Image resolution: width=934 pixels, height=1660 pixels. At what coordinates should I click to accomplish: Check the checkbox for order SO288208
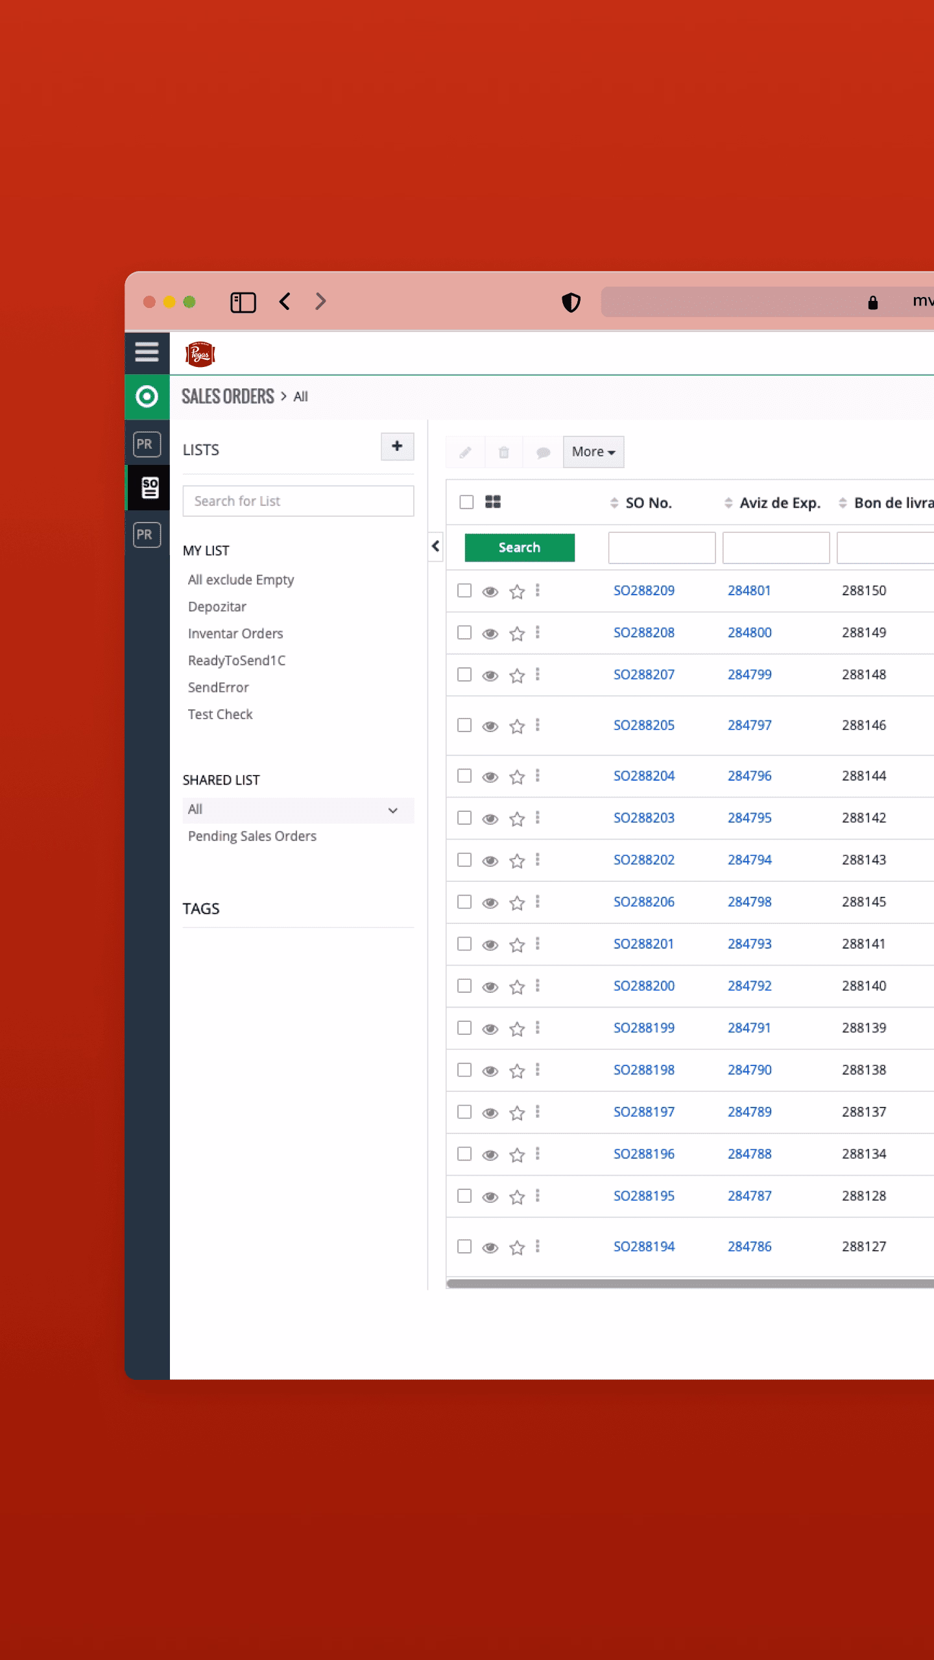(x=464, y=632)
